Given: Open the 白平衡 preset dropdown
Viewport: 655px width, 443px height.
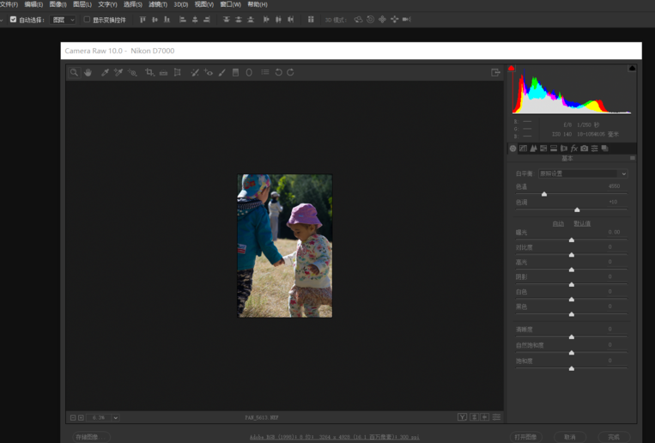Looking at the screenshot, I should [x=582, y=173].
